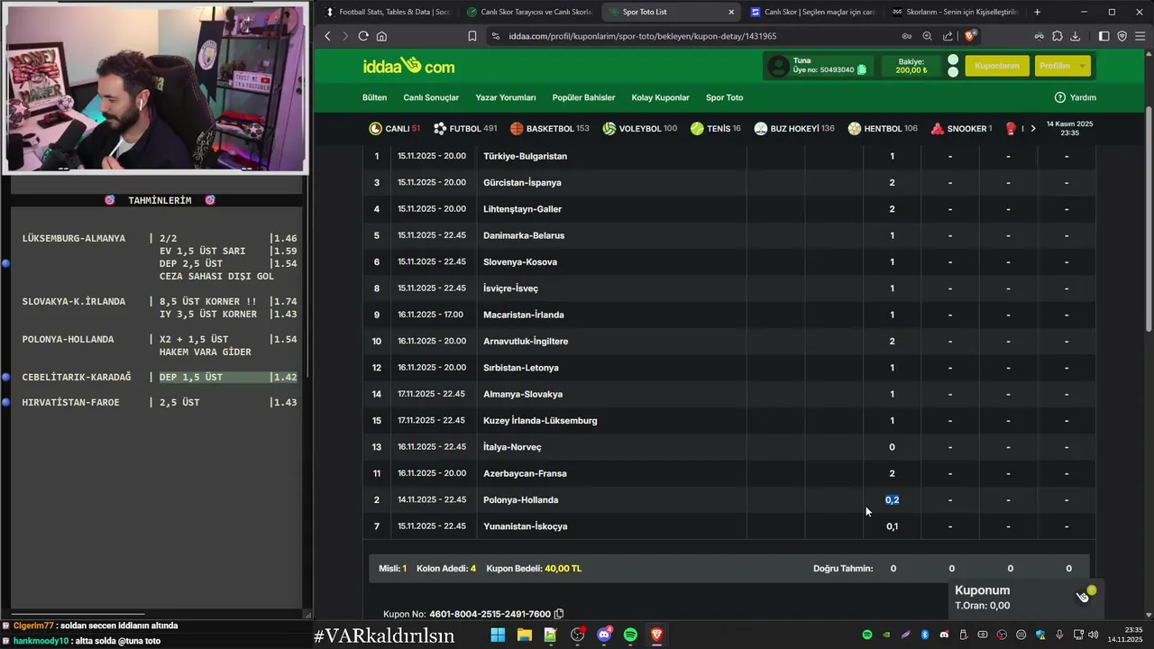
Task: Click the Almanya-Slovakya match name
Action: pos(523,394)
